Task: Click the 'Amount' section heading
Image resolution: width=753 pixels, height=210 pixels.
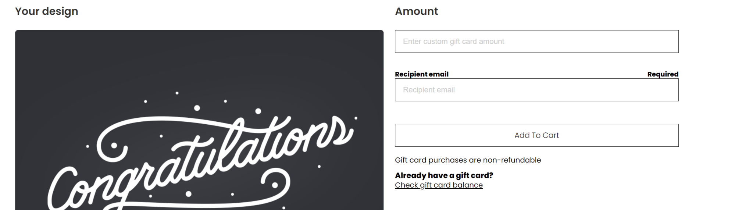Action: [416, 11]
